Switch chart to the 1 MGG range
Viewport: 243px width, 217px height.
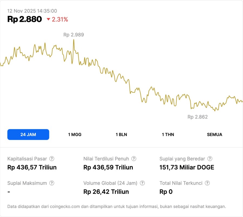point(75,135)
